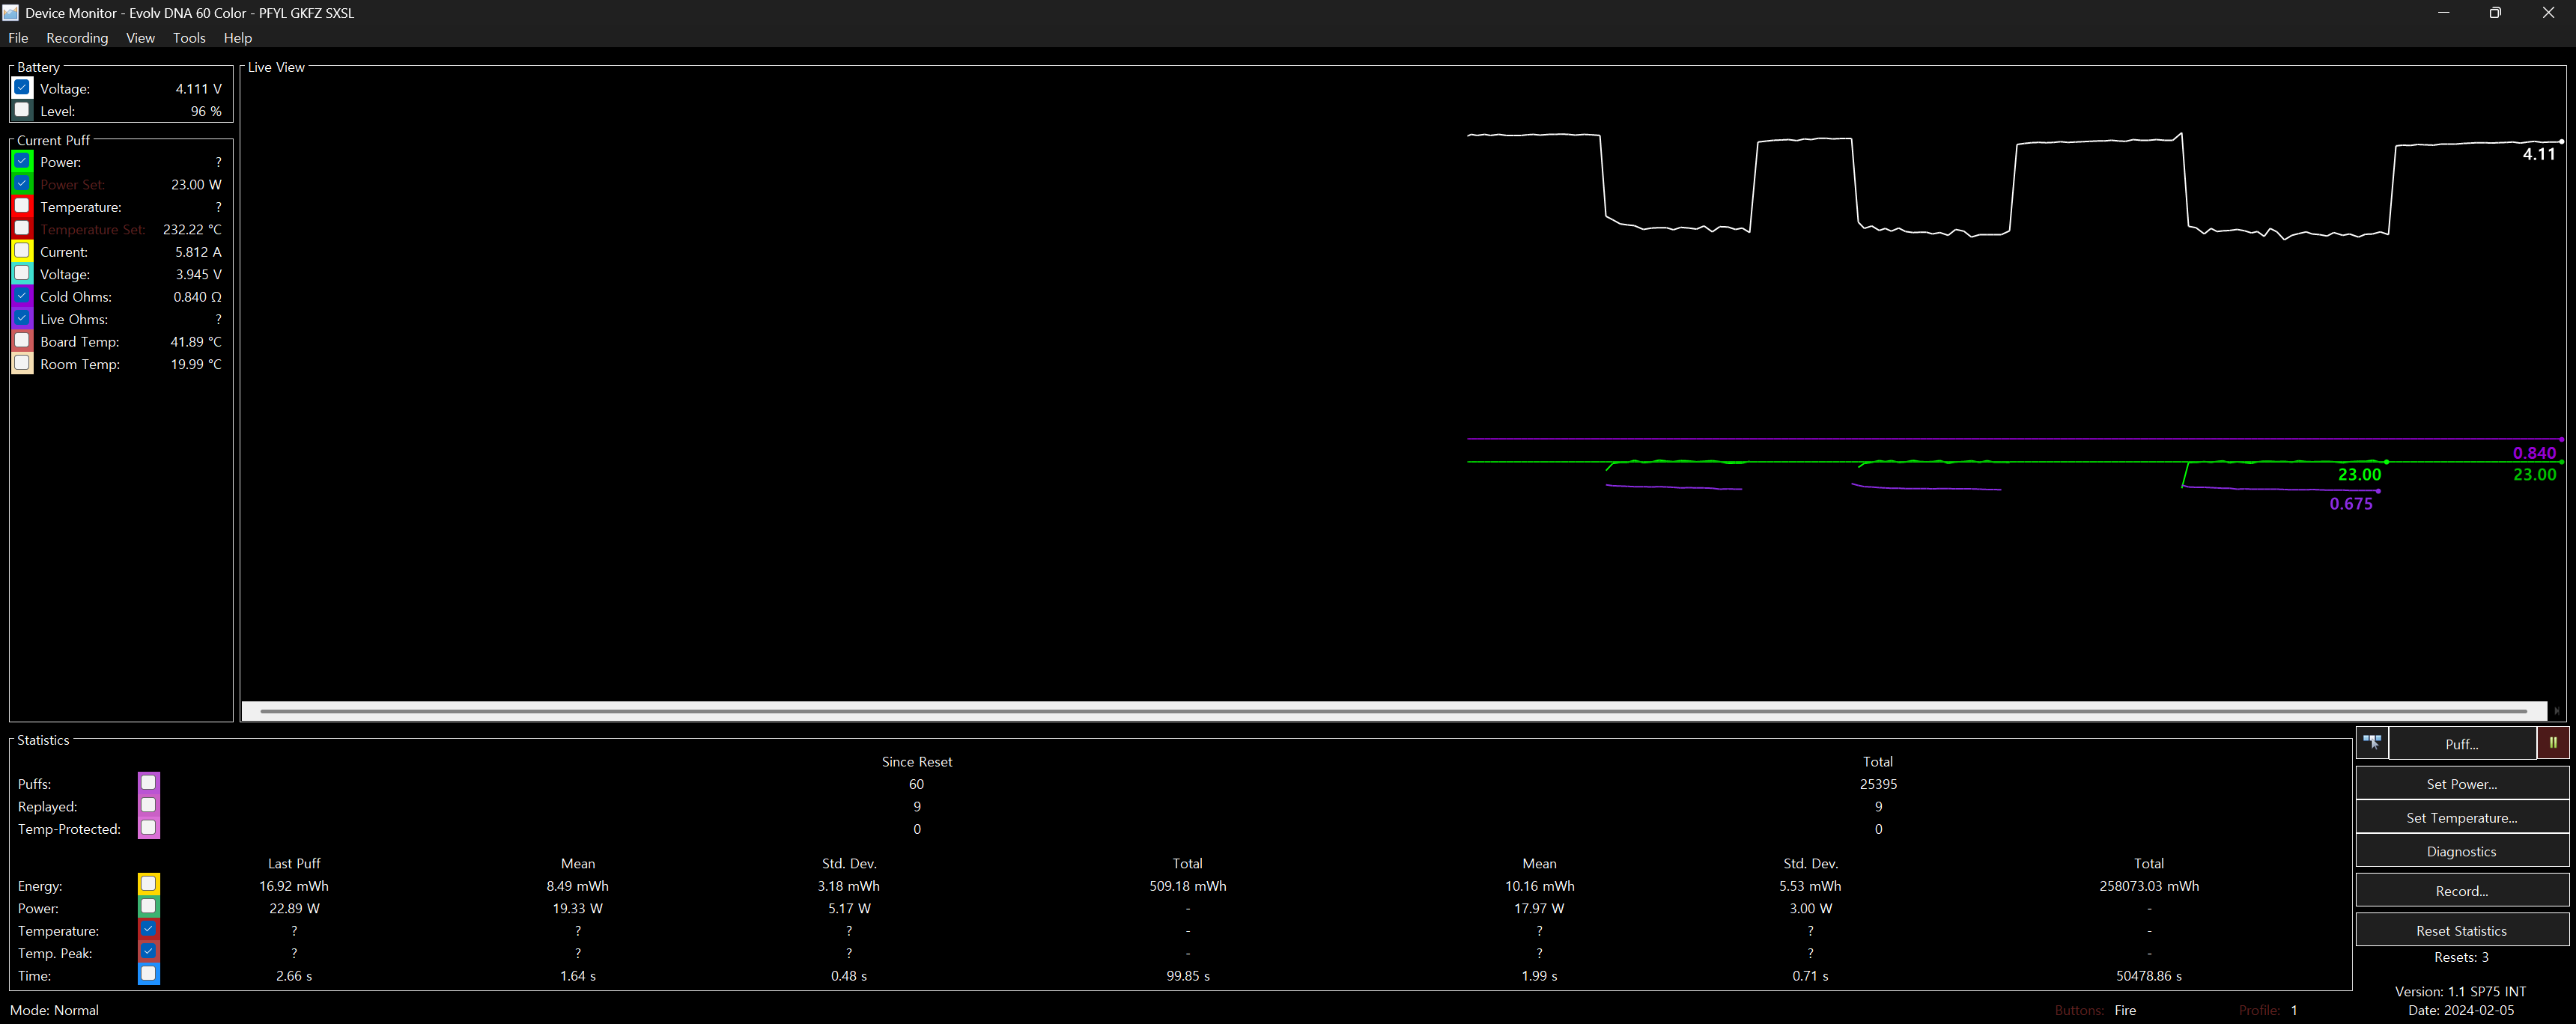Click the selection cursor icon left of Puff
Viewport: 2576px width, 1024px height.
(2372, 743)
